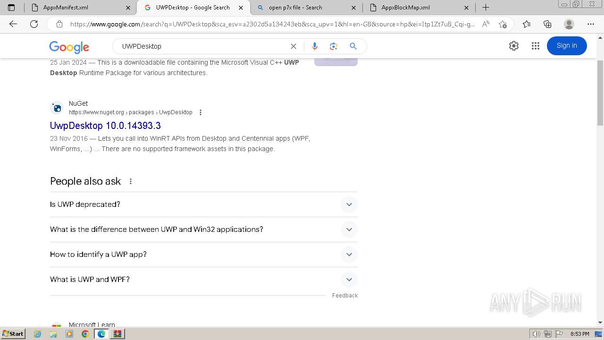
Task: Refresh the current page
Action: click(34, 24)
